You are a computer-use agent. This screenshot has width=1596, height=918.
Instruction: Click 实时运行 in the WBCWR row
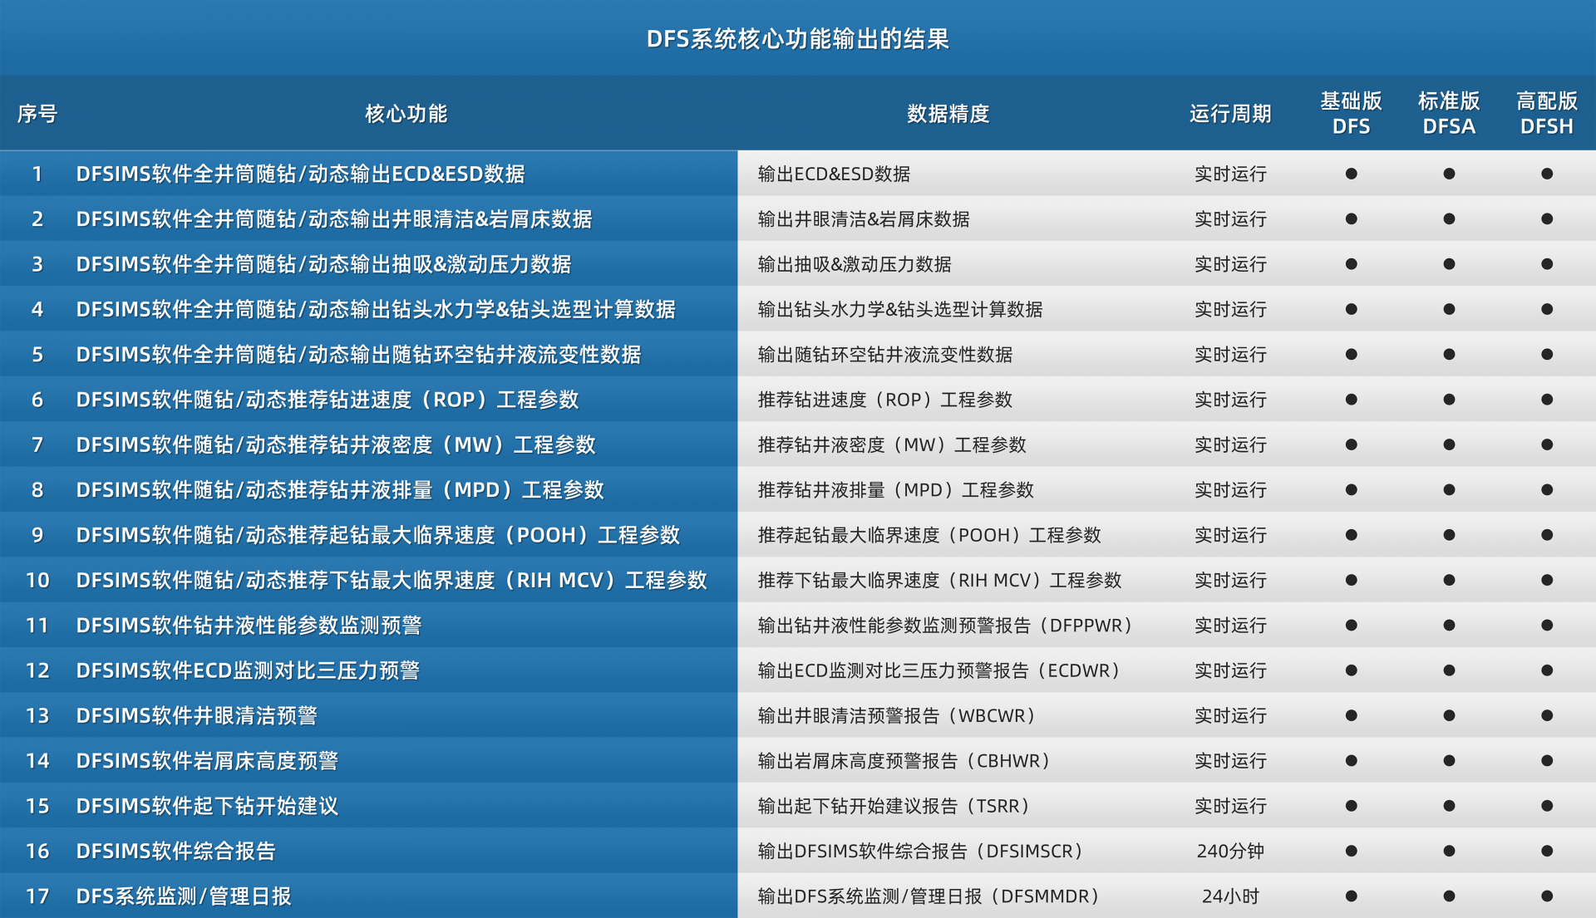(1230, 715)
